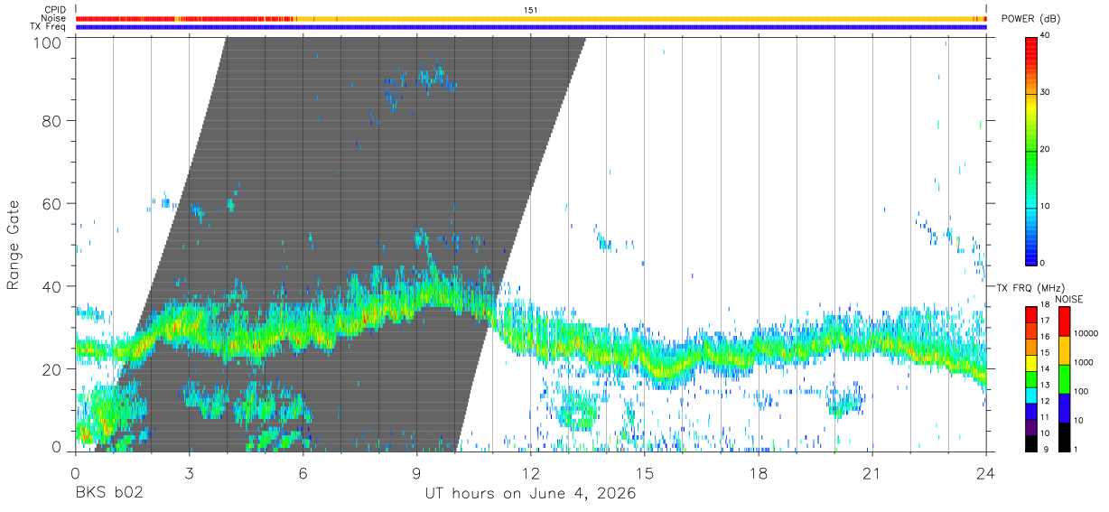Viewport: 1109px width, 512px height.
Task: Click the TX FRQ (MHz) color scale
Action: (1031, 378)
